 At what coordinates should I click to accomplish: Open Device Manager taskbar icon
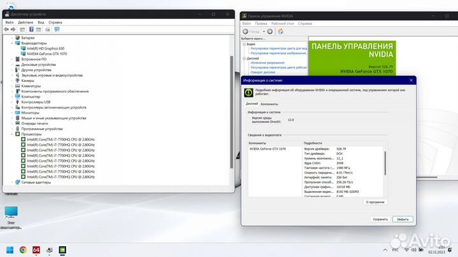50,250
